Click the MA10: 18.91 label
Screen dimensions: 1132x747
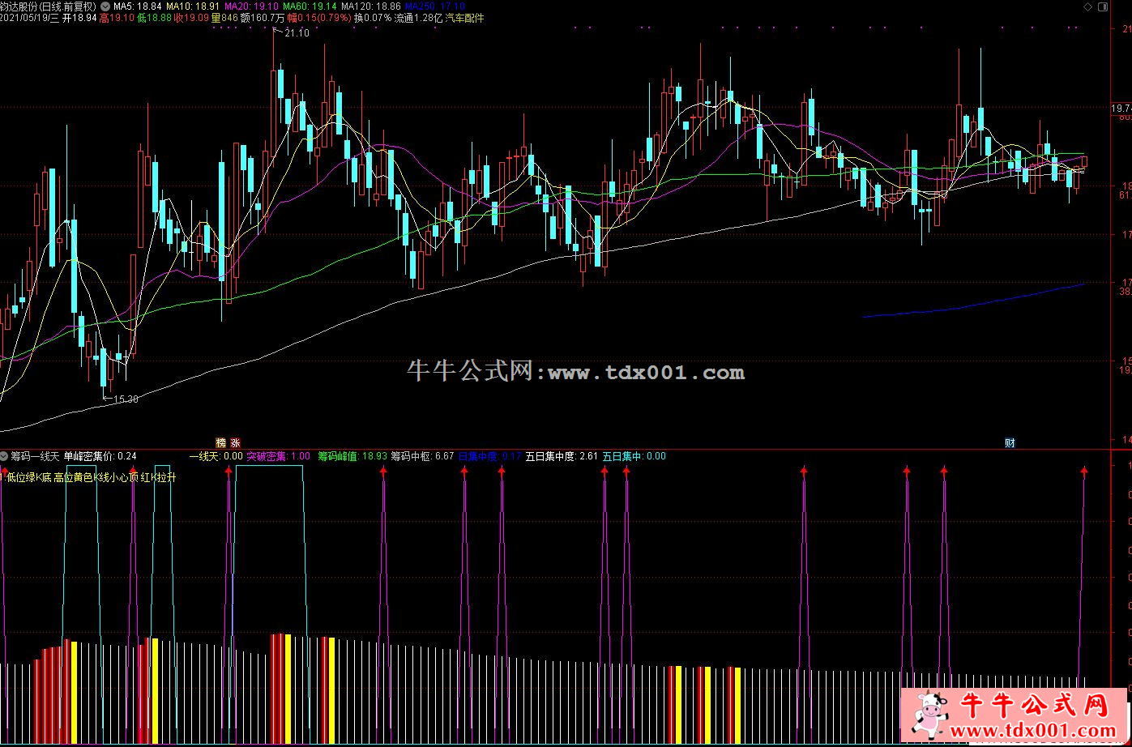[x=193, y=6]
